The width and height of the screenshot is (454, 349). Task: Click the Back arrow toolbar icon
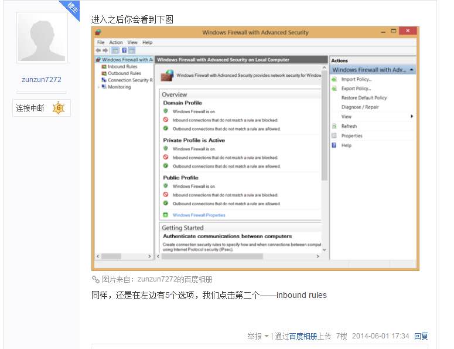[98, 50]
